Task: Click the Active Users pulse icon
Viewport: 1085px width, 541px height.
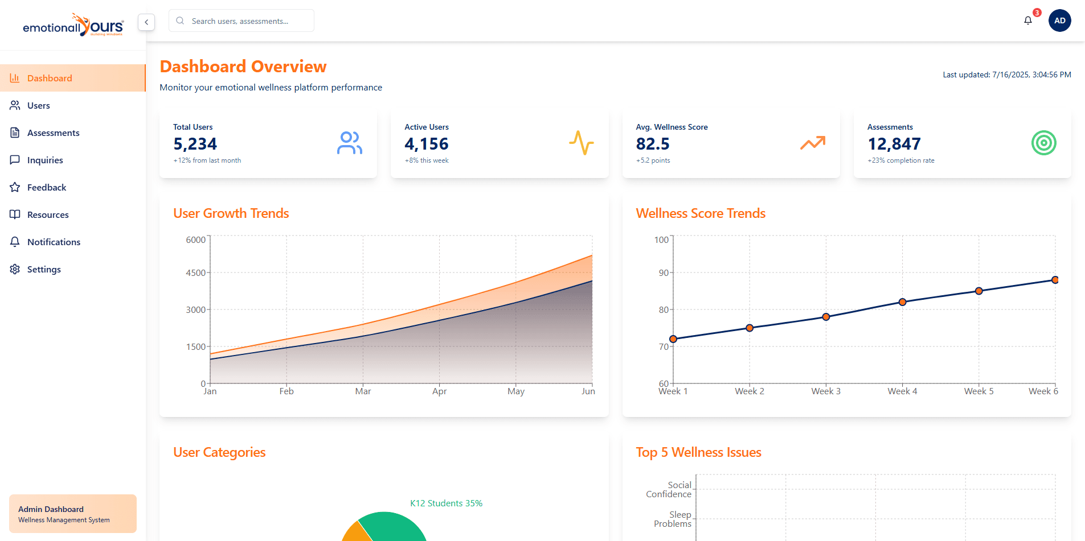Action: point(581,143)
